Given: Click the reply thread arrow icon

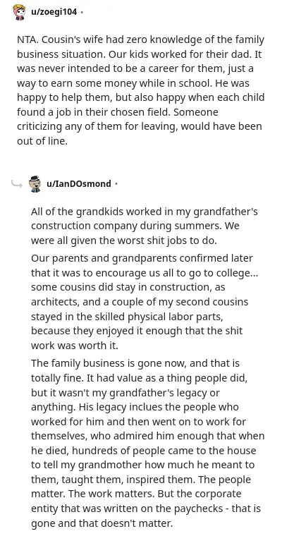Looking at the screenshot, I should pyautogui.click(x=17, y=183).
